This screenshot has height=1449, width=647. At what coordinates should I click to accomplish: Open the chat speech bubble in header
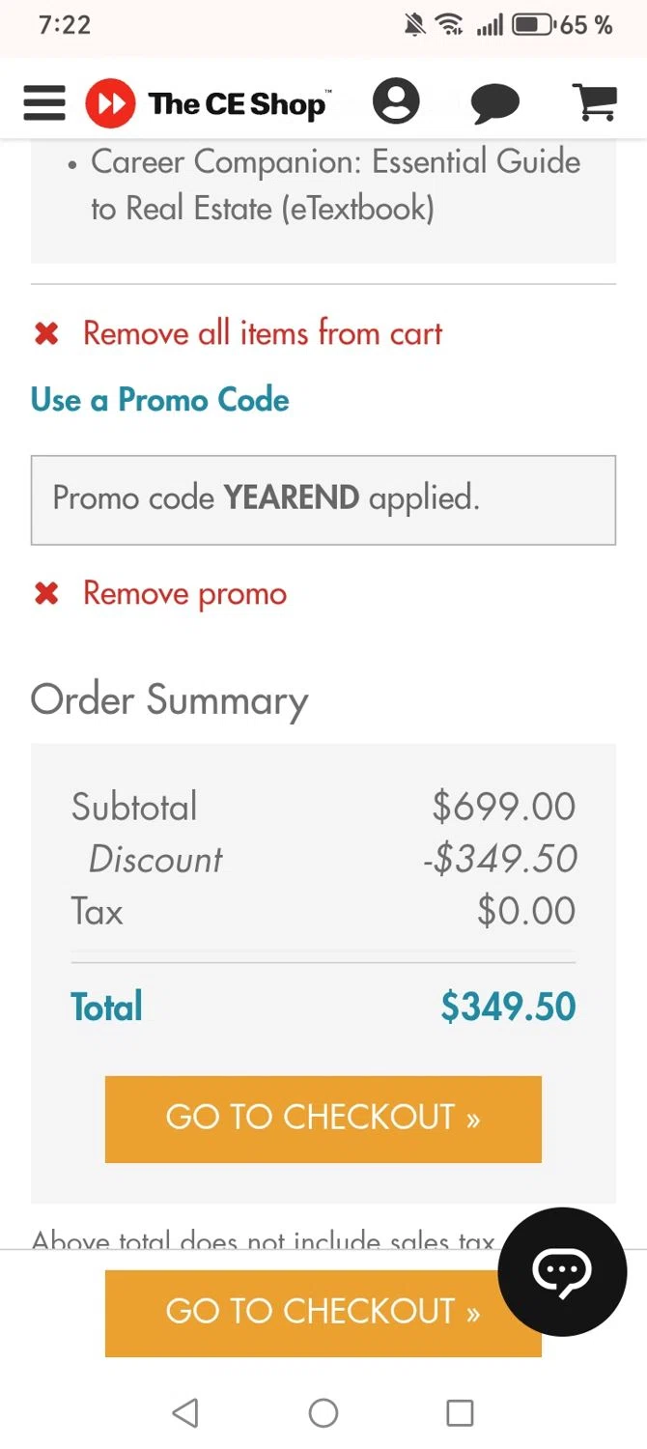[494, 102]
